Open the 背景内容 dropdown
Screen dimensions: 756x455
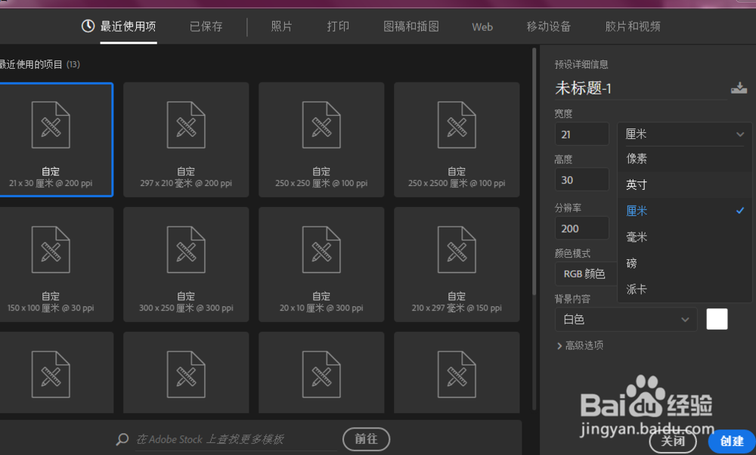625,319
